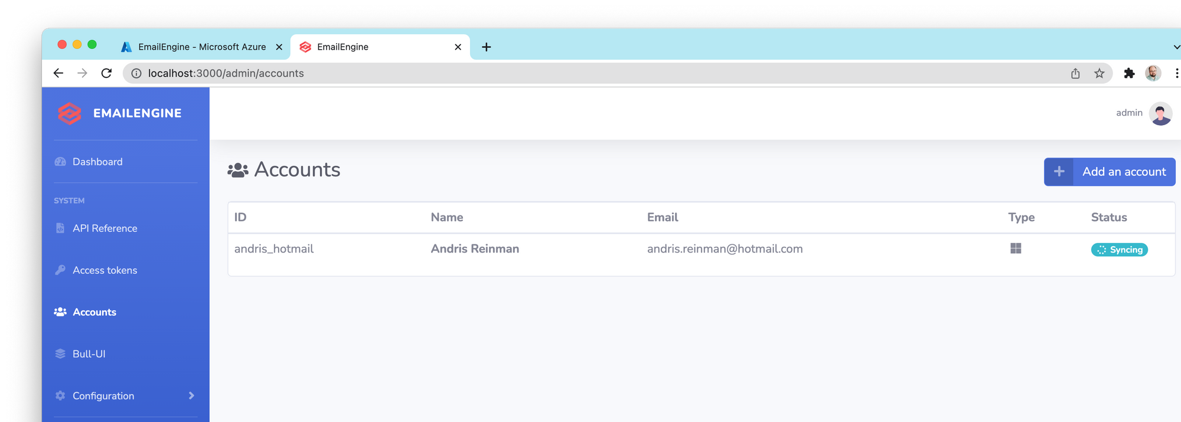Image resolution: width=1181 pixels, height=422 pixels.
Task: Open the admin user menu label
Action: click(x=1129, y=113)
